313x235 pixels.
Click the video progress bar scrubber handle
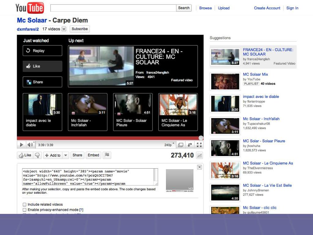(201, 138)
